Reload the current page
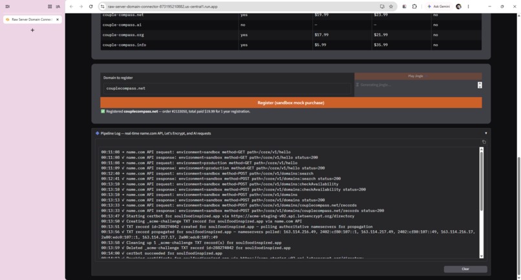Viewport: 521px width, 280px height. 90,6
